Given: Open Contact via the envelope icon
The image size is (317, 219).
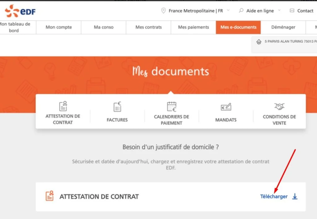Looking at the screenshot, I should 291,11.
